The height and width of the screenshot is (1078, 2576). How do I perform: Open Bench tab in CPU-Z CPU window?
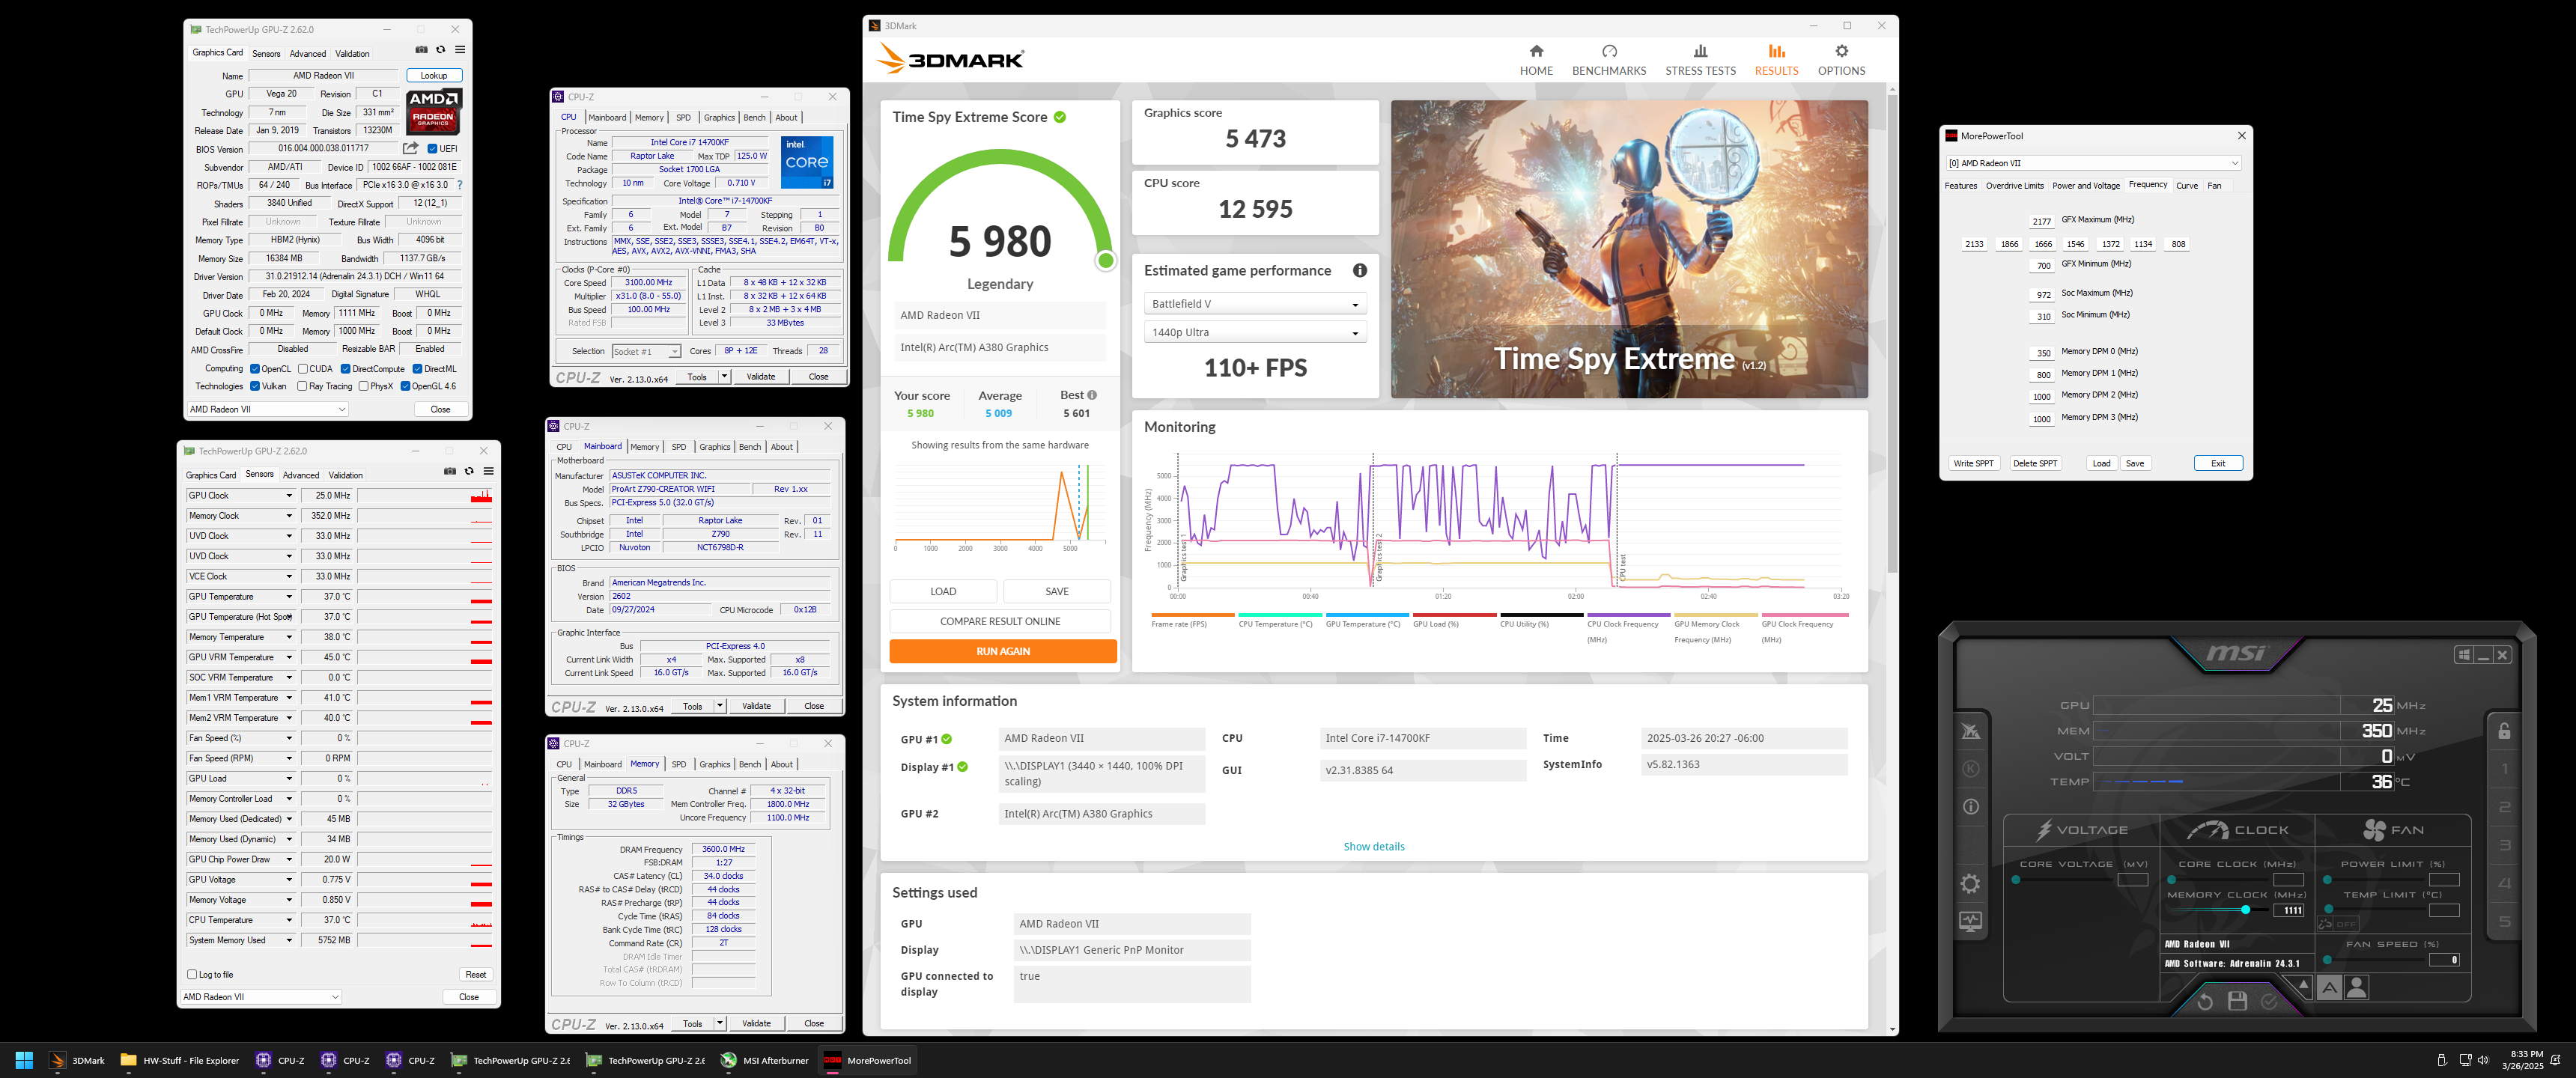[754, 117]
